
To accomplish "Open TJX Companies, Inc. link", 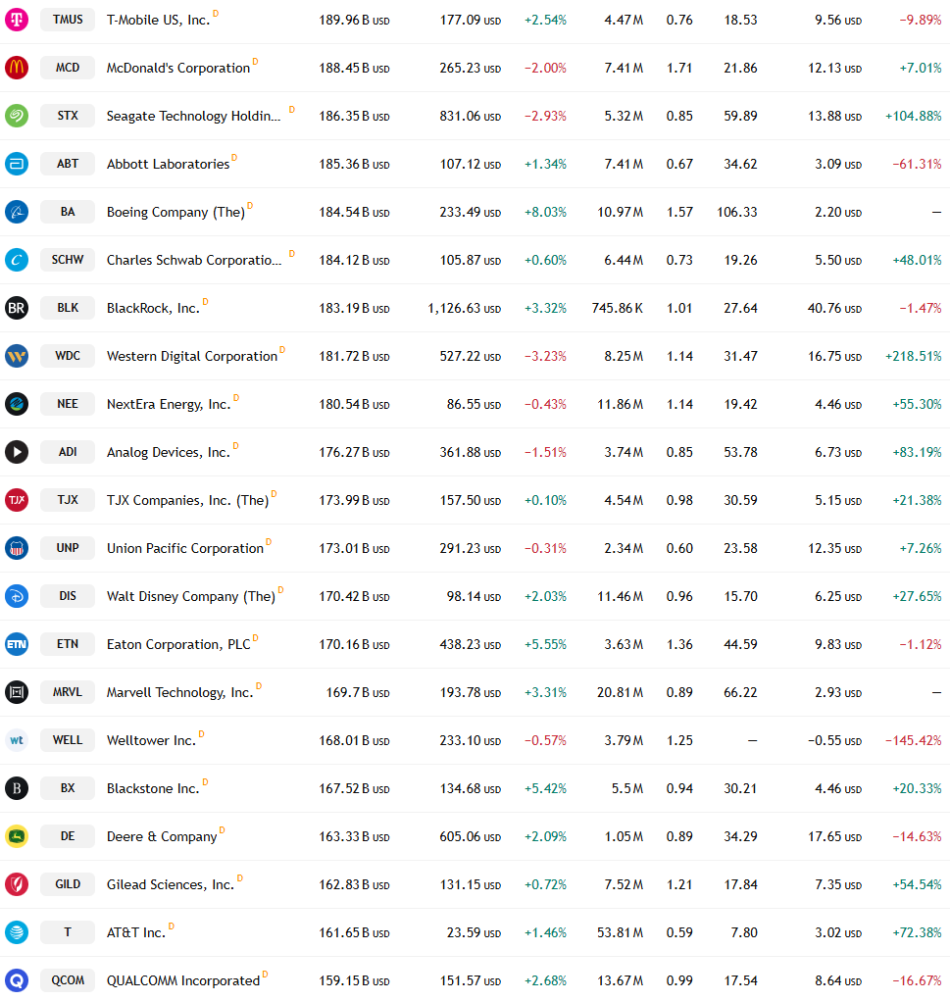I will [187, 500].
